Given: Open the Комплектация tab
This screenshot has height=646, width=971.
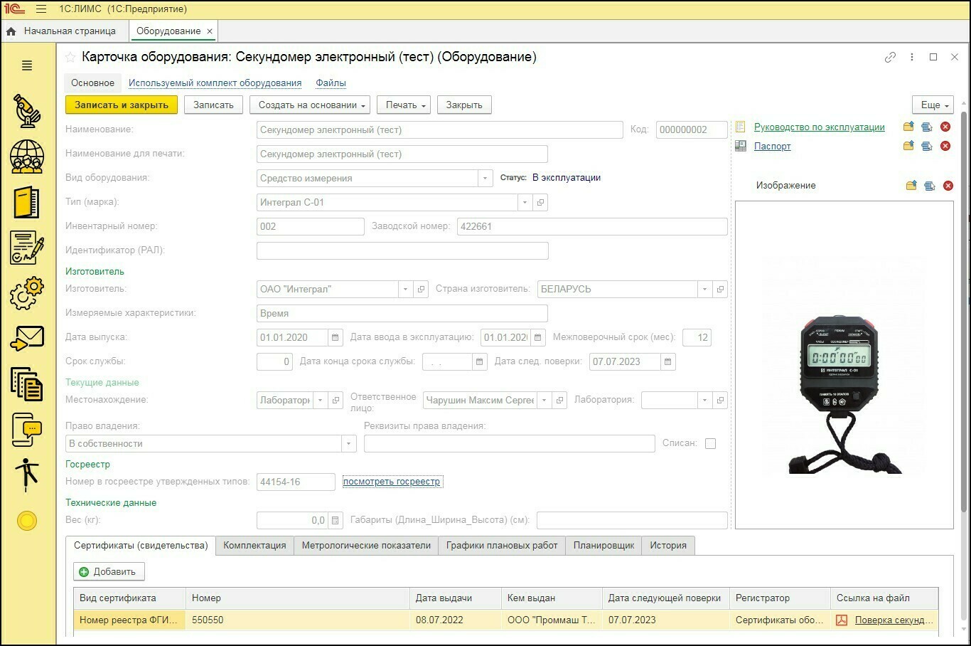Looking at the screenshot, I should click(254, 545).
